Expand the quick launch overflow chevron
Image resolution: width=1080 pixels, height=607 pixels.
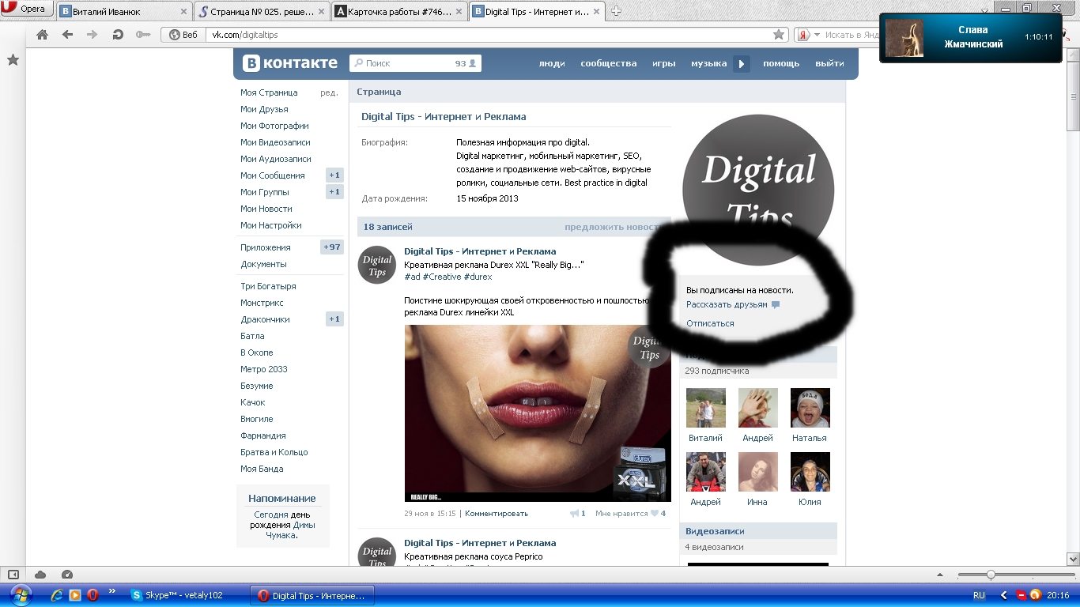[x=112, y=590]
